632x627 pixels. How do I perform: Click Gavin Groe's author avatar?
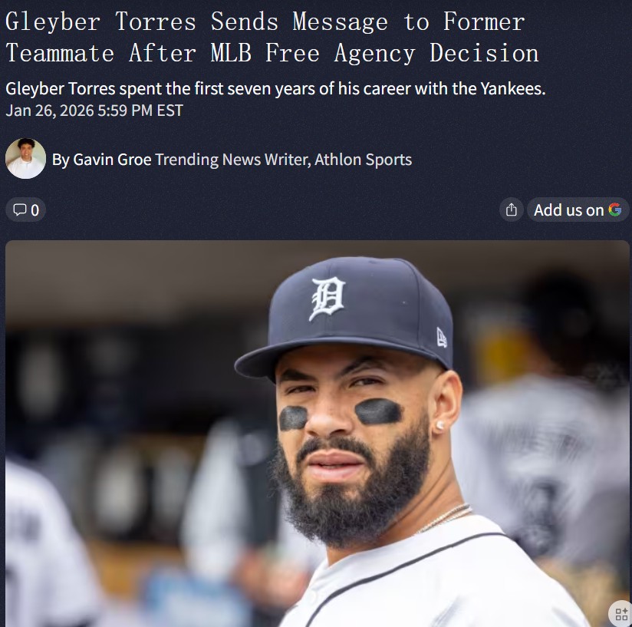[25, 158]
